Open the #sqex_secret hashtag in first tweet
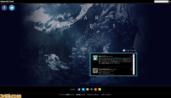 [122, 58]
